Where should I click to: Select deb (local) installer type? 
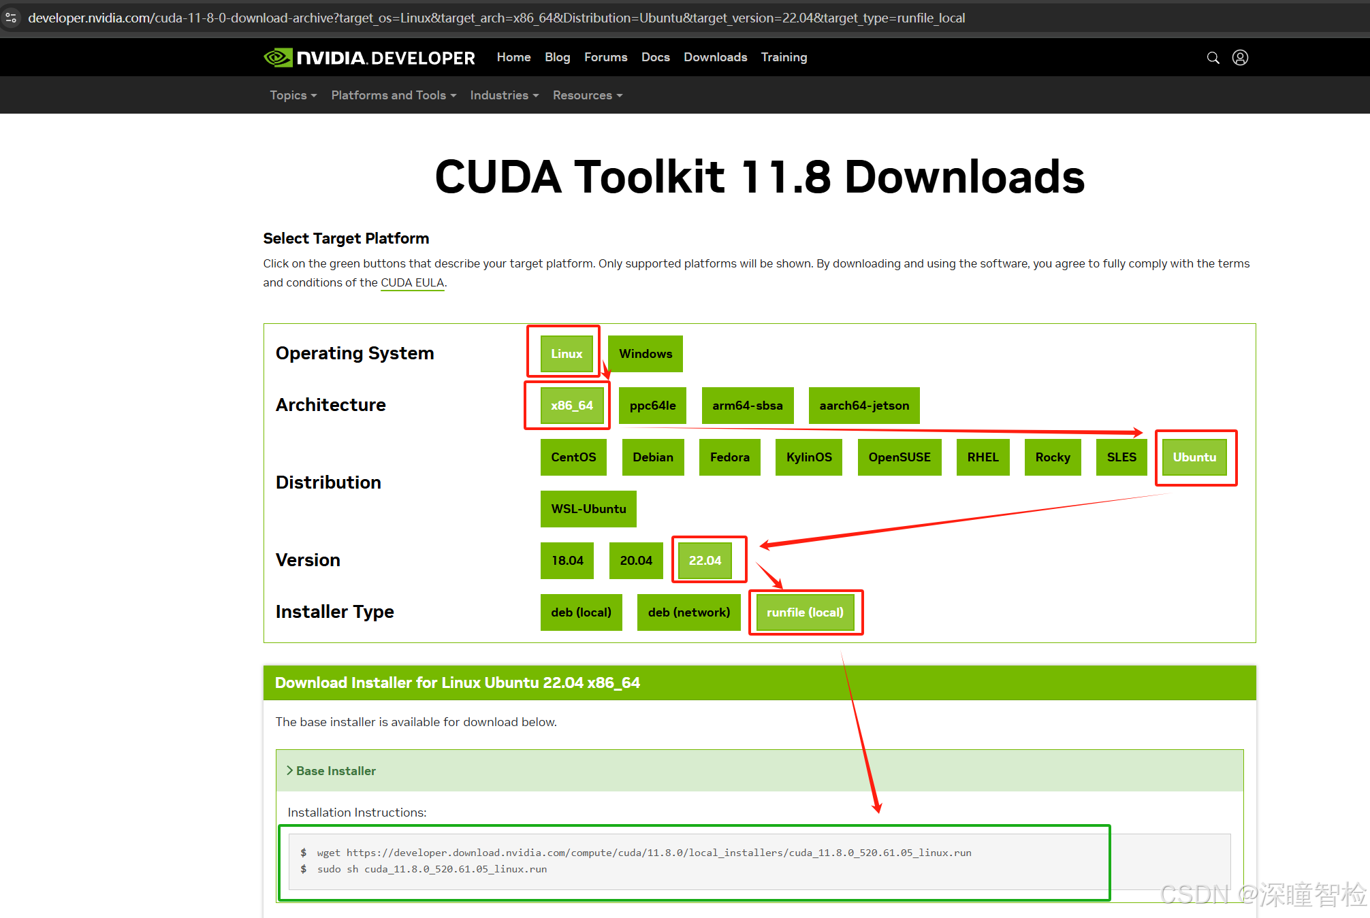(582, 612)
